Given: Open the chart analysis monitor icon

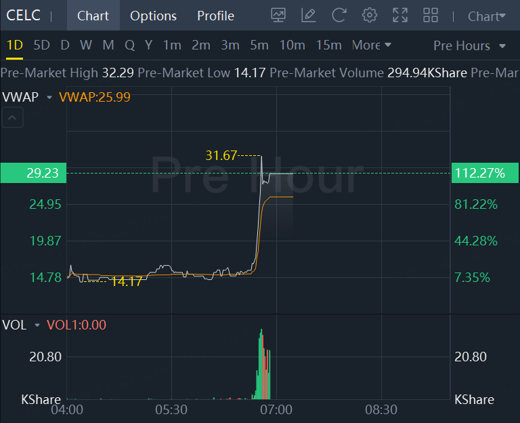Looking at the screenshot, I should [x=278, y=15].
